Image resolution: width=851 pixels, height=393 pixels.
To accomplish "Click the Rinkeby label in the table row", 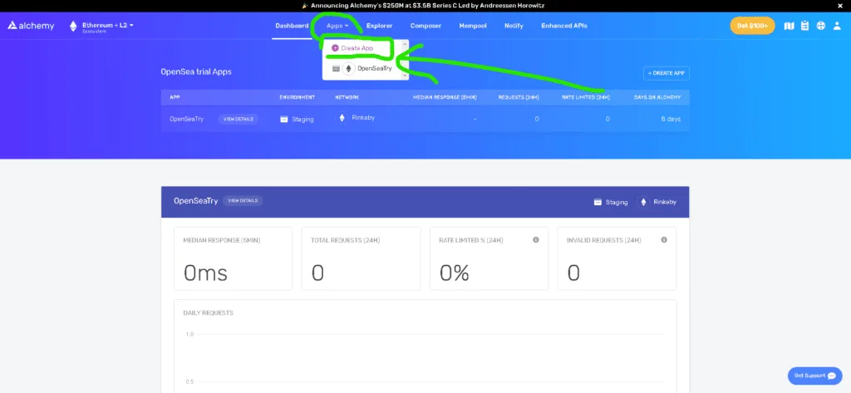I will [x=363, y=117].
